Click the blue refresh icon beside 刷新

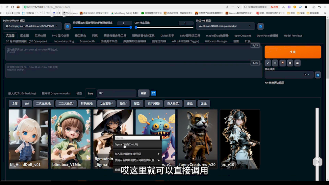154,93
